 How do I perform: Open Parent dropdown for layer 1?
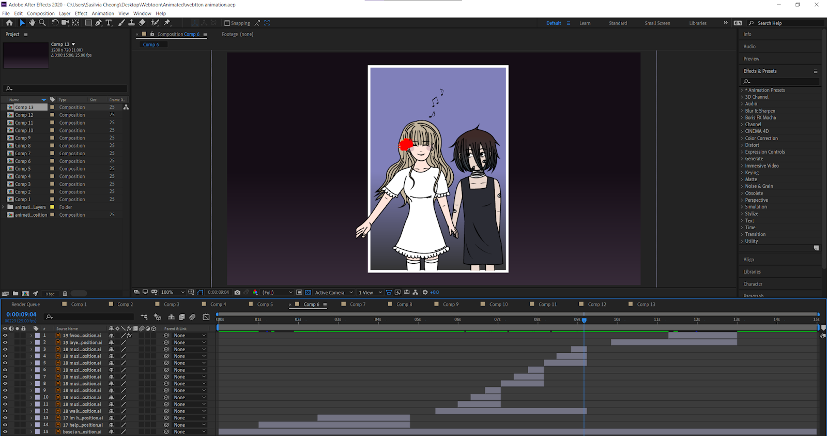coord(189,335)
